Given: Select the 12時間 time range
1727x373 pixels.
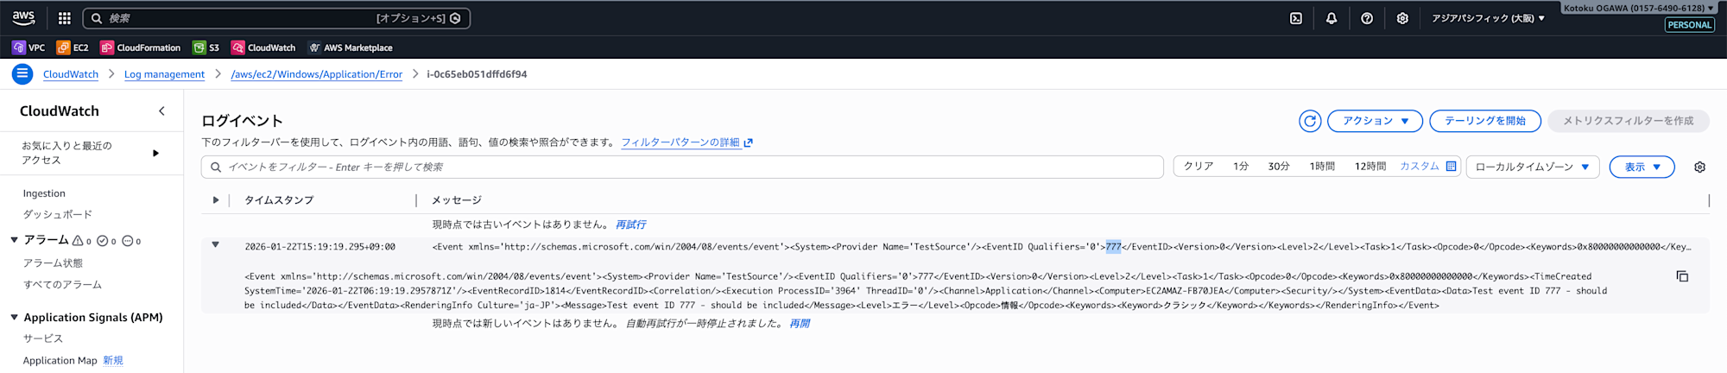Looking at the screenshot, I should coord(1370,166).
